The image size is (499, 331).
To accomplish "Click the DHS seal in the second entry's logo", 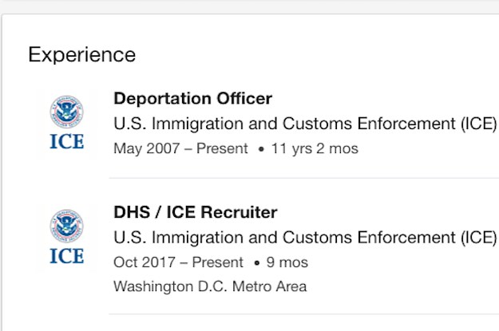I will click(x=66, y=226).
